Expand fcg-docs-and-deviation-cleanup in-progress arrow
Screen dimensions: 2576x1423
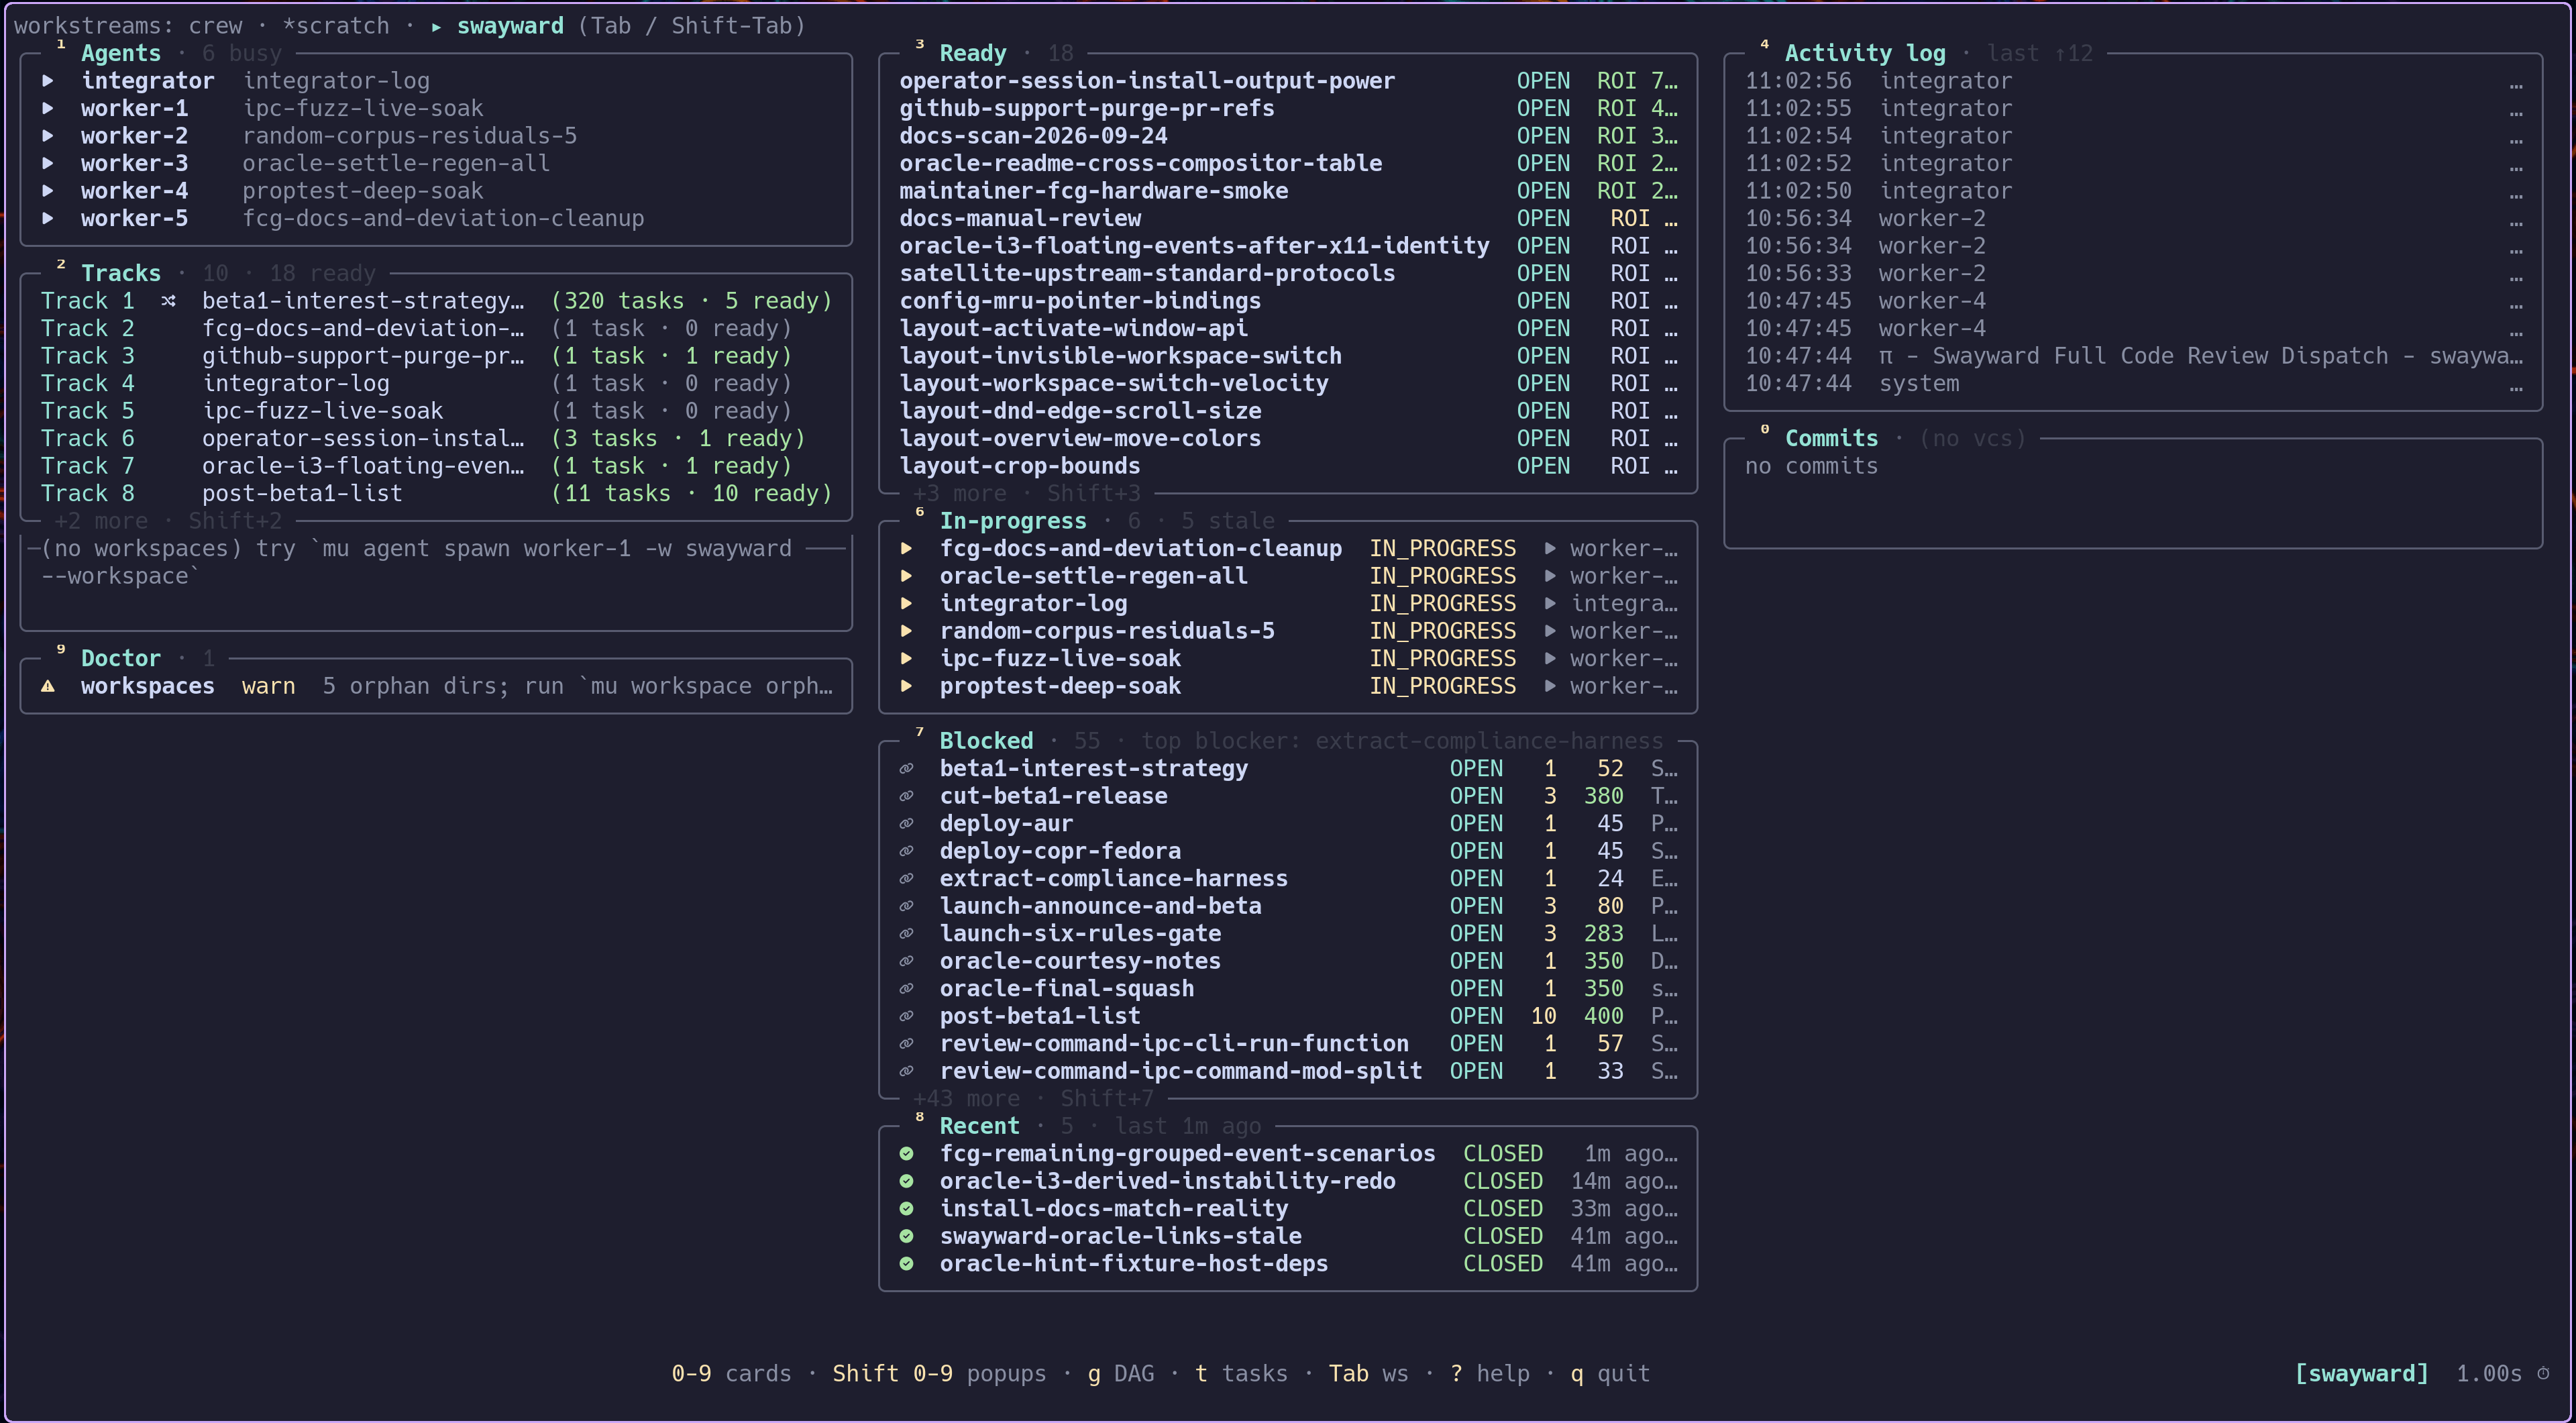906,549
